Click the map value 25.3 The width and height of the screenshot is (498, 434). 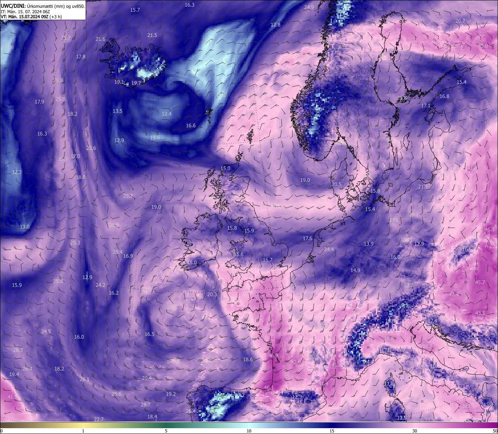[x=75, y=242]
